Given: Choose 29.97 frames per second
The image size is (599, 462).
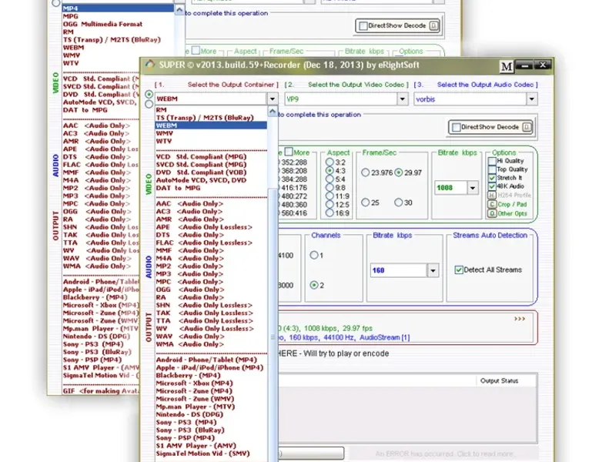Looking at the screenshot, I should coord(399,172).
